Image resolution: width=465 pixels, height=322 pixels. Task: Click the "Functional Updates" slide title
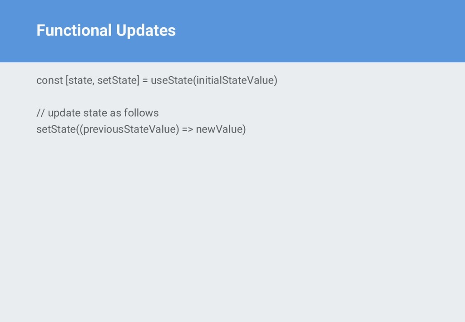106,30
